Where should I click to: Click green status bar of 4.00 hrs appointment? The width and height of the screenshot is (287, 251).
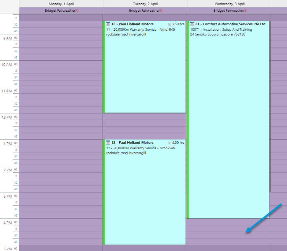point(104,192)
